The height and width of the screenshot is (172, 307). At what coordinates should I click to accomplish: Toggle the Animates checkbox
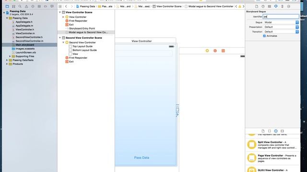pyautogui.click(x=264, y=36)
